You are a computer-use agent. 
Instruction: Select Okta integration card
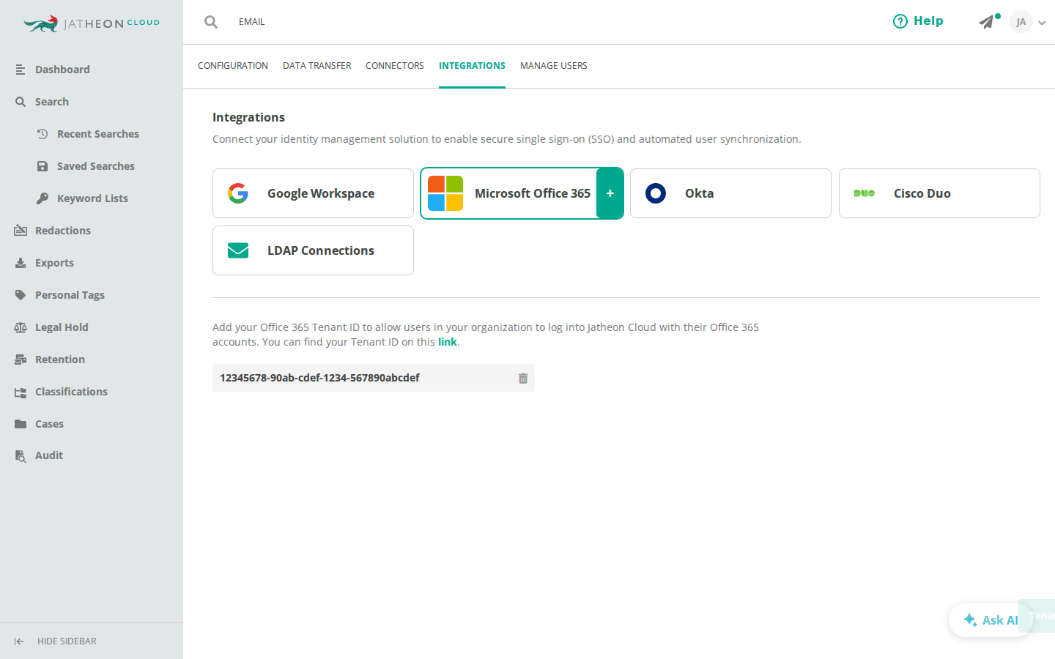[730, 193]
